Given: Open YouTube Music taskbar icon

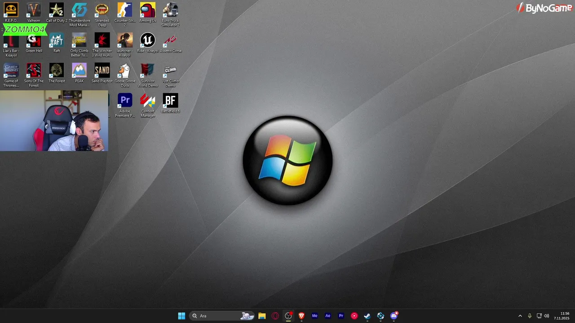Looking at the screenshot, I should (354, 316).
